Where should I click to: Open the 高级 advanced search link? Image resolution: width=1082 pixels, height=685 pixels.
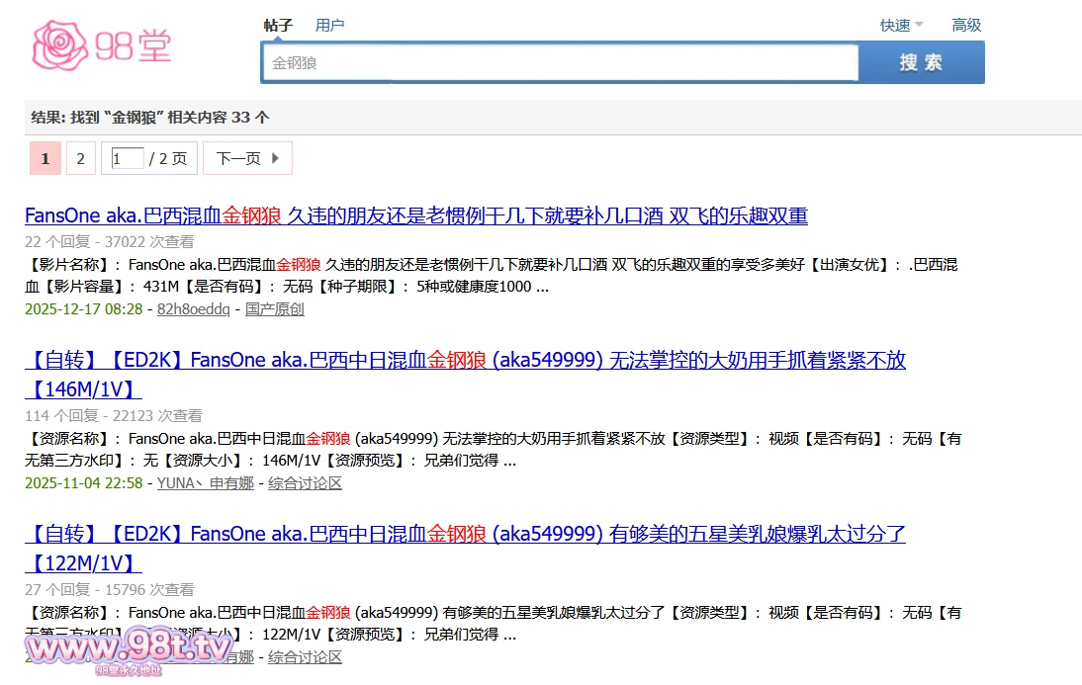[966, 26]
